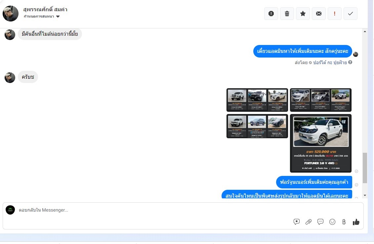374x244 pixels.
Task: Star this conversation as follow-up
Action: point(303,14)
